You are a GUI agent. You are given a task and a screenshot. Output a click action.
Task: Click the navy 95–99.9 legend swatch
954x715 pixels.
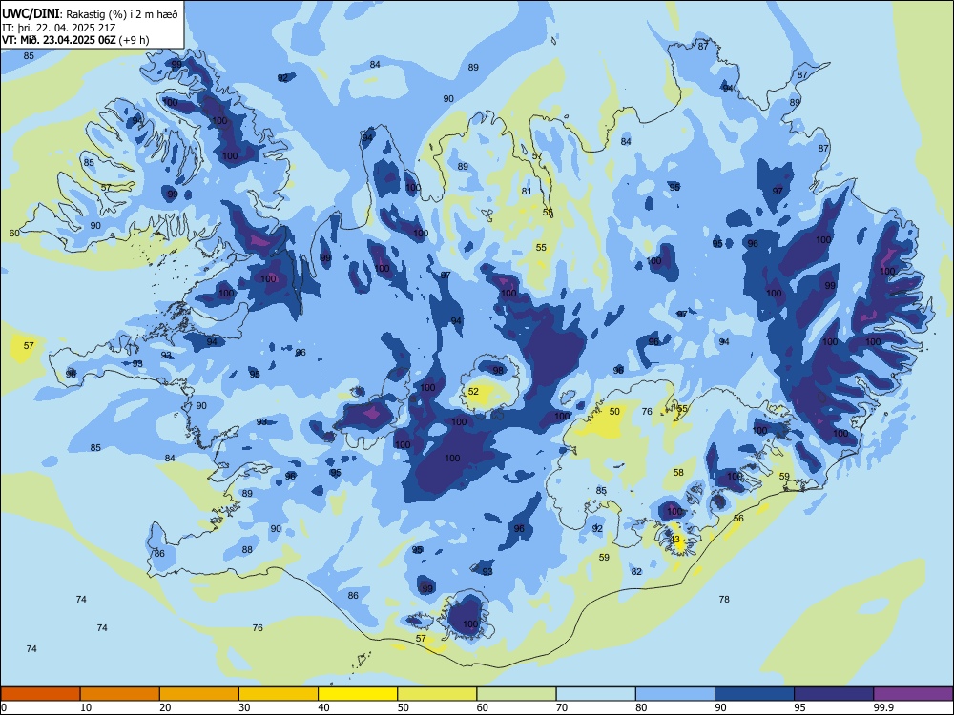(834, 694)
